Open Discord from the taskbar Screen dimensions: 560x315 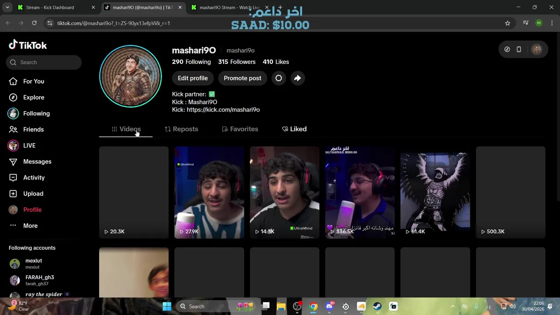(329, 306)
